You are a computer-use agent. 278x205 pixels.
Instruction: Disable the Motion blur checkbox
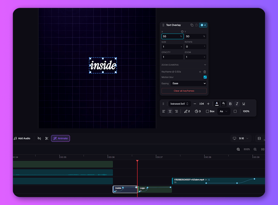pos(205,77)
